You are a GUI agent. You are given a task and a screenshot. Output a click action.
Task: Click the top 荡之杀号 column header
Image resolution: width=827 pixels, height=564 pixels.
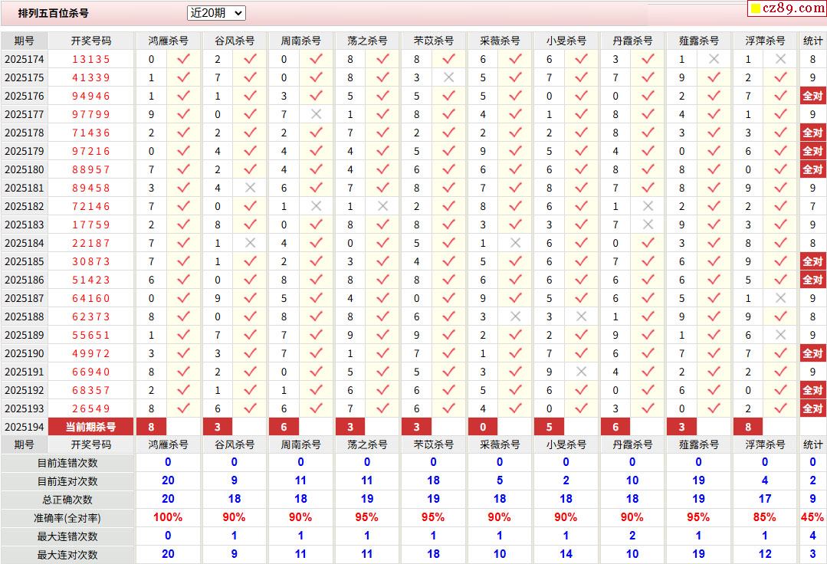coord(367,41)
